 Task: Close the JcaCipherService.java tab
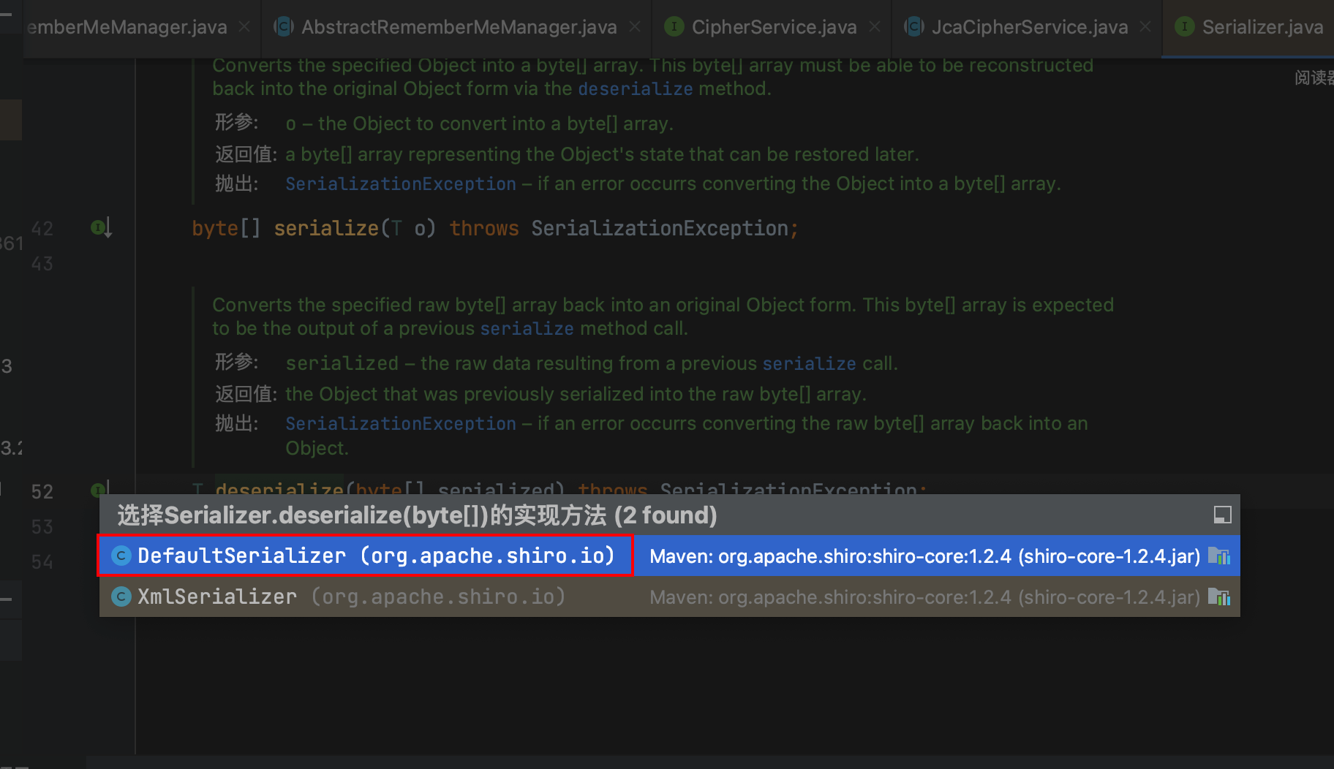1145,27
